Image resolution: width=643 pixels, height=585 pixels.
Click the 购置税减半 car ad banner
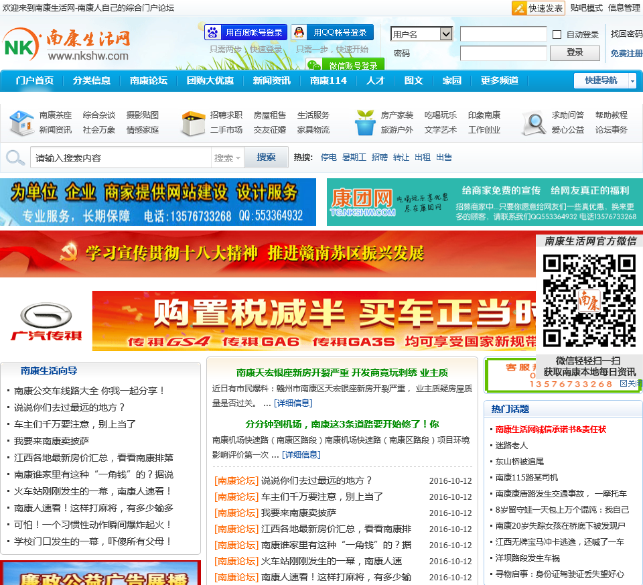coord(314,321)
